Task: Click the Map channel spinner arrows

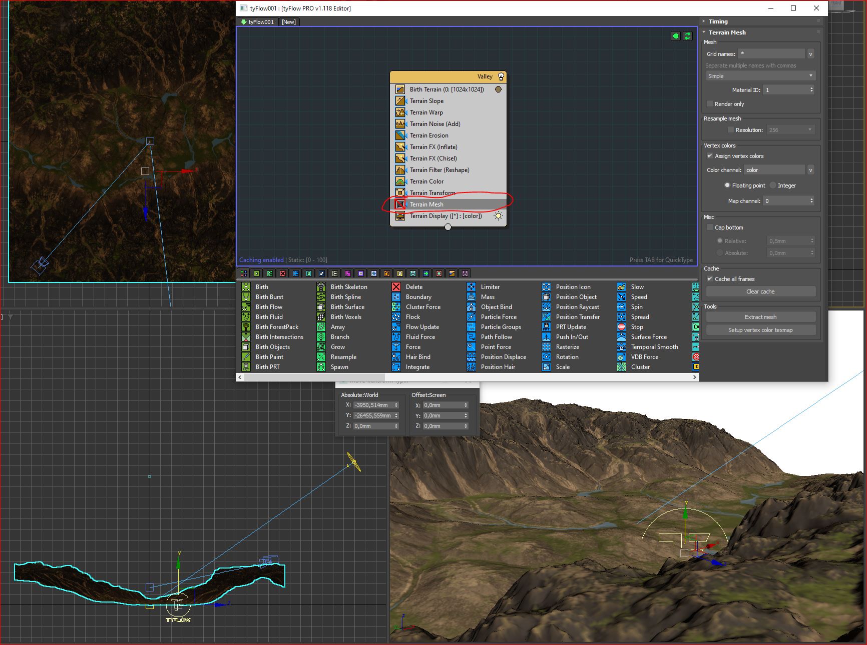Action: [812, 201]
